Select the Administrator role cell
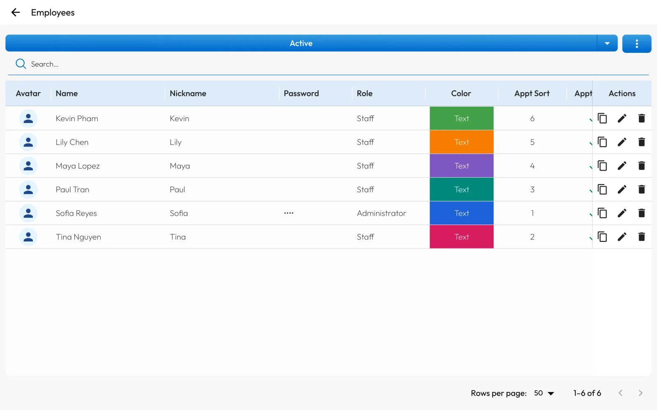 pyautogui.click(x=381, y=213)
